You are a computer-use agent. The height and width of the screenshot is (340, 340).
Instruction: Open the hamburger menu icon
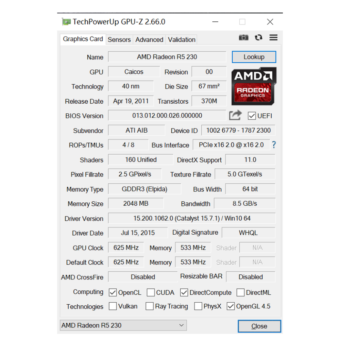273,37
